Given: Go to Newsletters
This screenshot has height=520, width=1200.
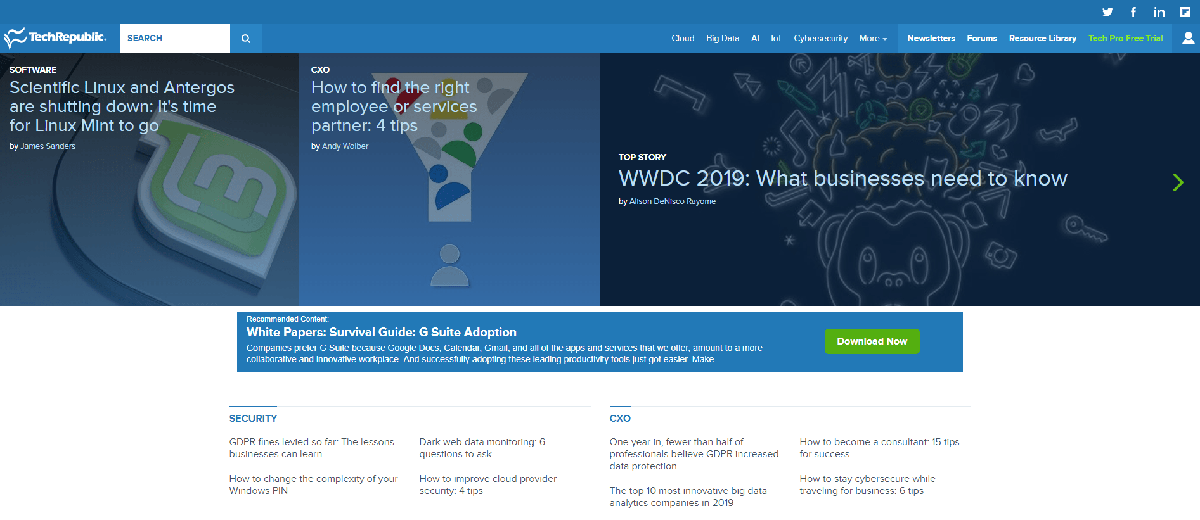Looking at the screenshot, I should coord(931,38).
